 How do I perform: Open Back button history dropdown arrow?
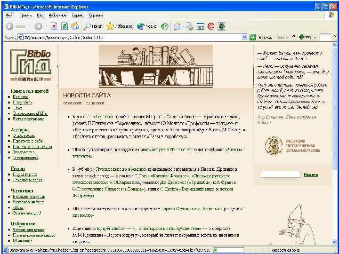pyautogui.click(x=29, y=26)
